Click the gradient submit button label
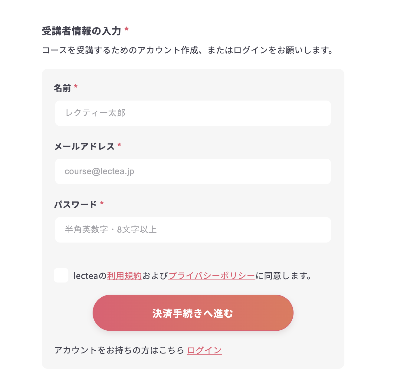Viewport: 394px width, 387px height. point(193,313)
